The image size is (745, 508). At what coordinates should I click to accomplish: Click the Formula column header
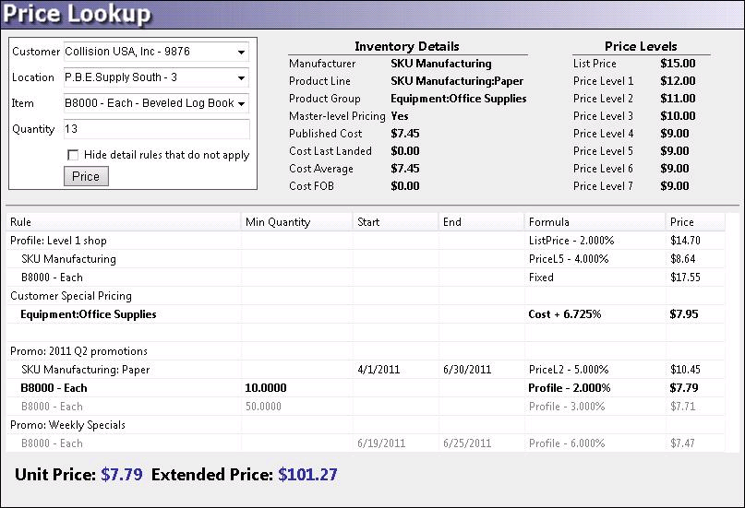594,222
